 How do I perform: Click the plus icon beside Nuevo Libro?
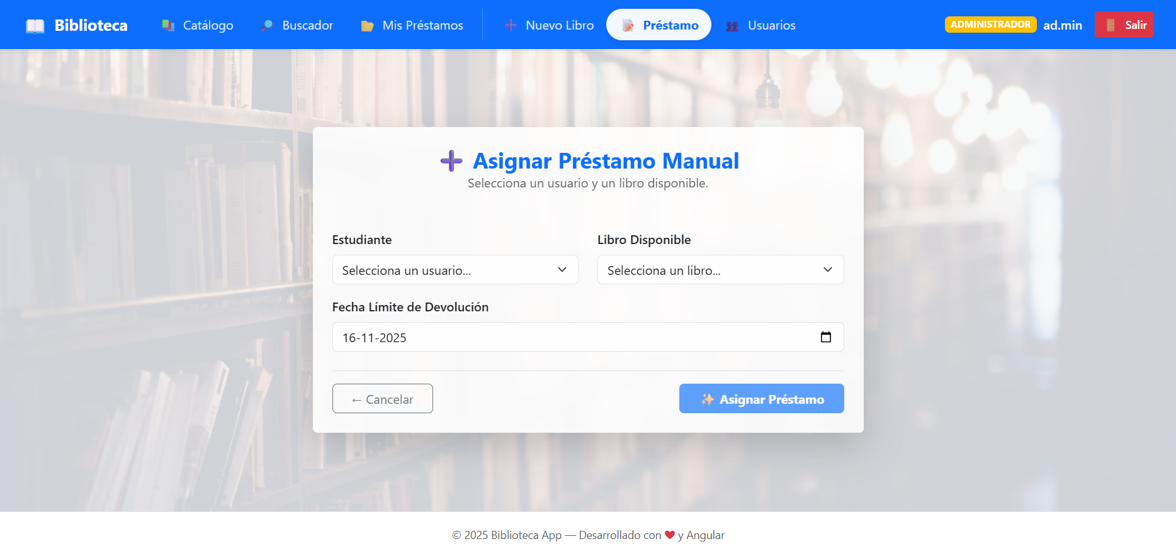tap(511, 25)
